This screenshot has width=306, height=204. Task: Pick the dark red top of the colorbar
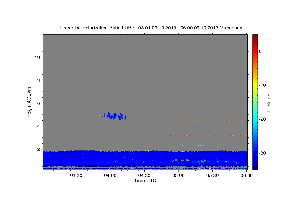click(x=255, y=36)
